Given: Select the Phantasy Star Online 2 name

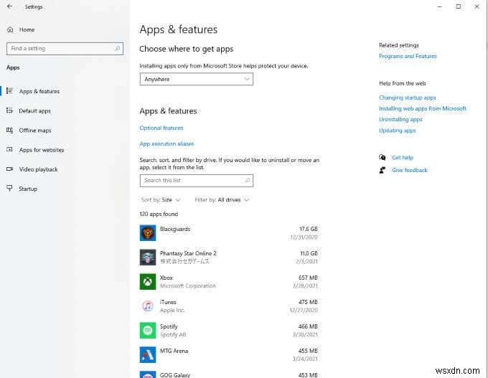Looking at the screenshot, I should point(188,253).
